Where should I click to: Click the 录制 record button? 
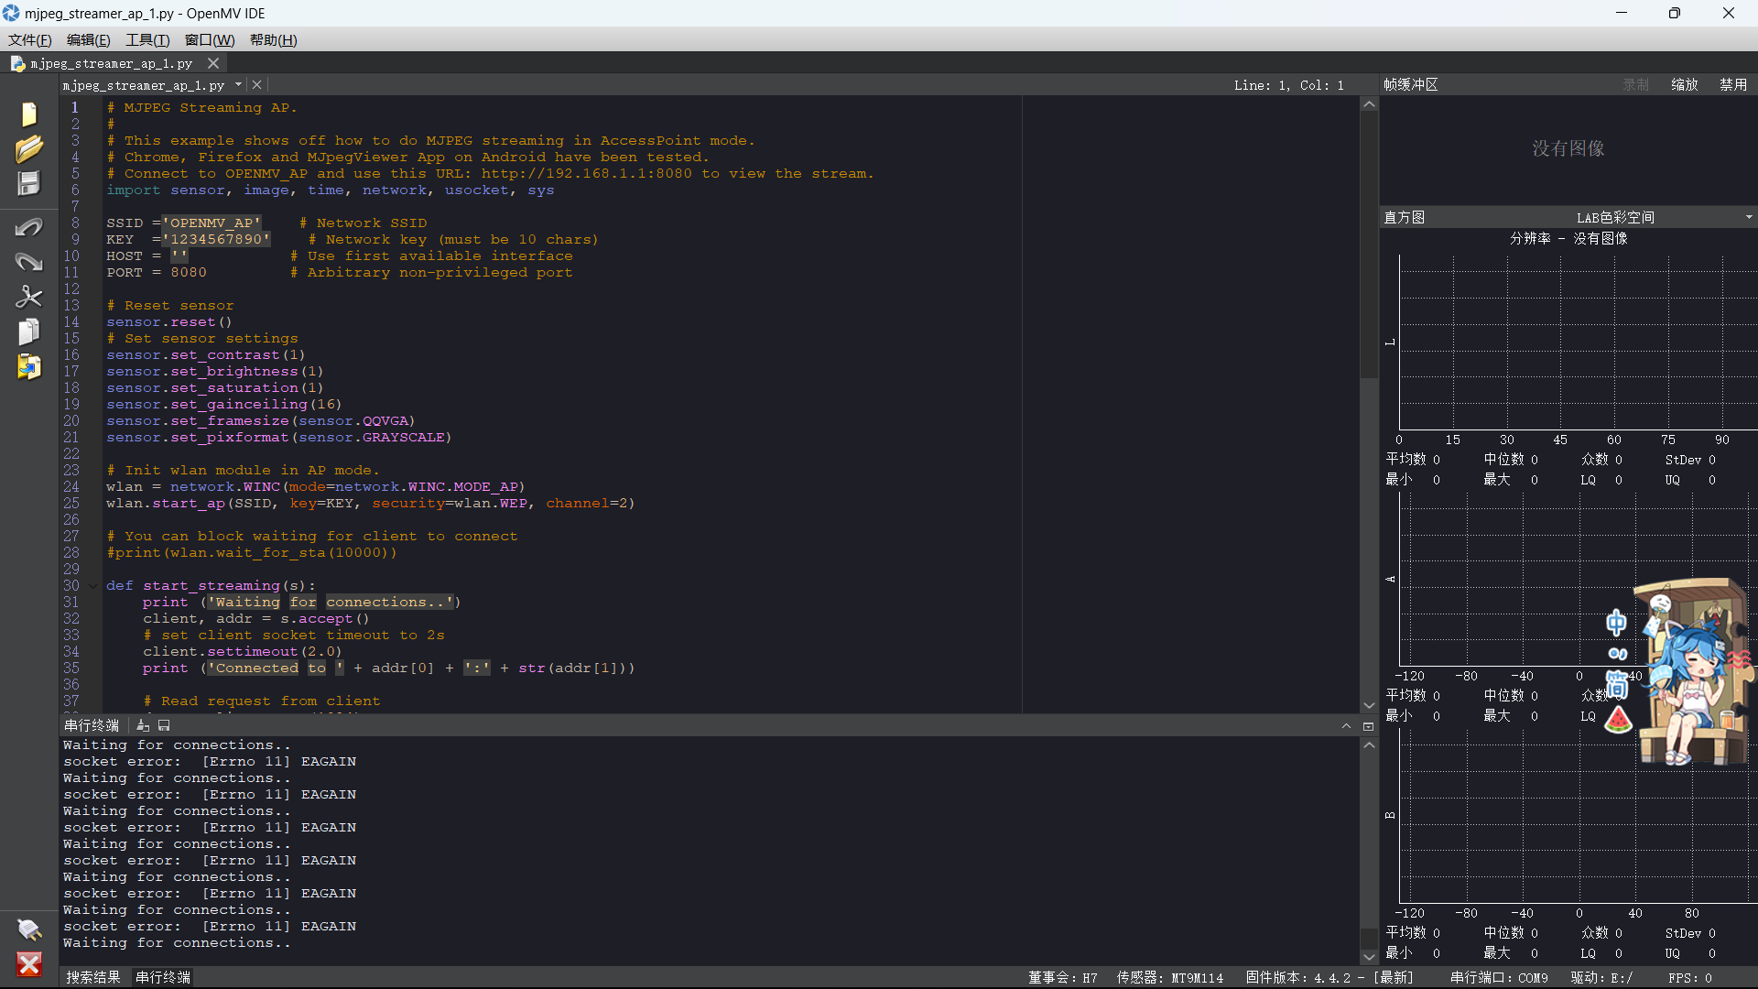pos(1635,84)
